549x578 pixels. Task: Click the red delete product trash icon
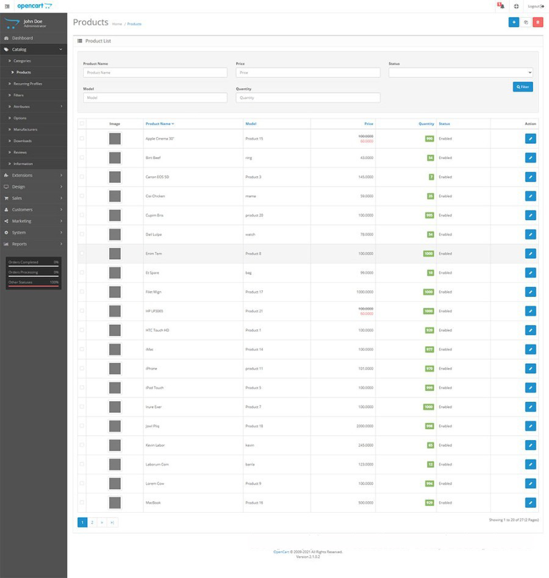tap(537, 23)
